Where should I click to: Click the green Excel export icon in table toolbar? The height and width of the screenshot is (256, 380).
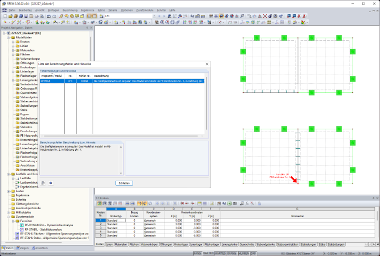click(x=229, y=204)
